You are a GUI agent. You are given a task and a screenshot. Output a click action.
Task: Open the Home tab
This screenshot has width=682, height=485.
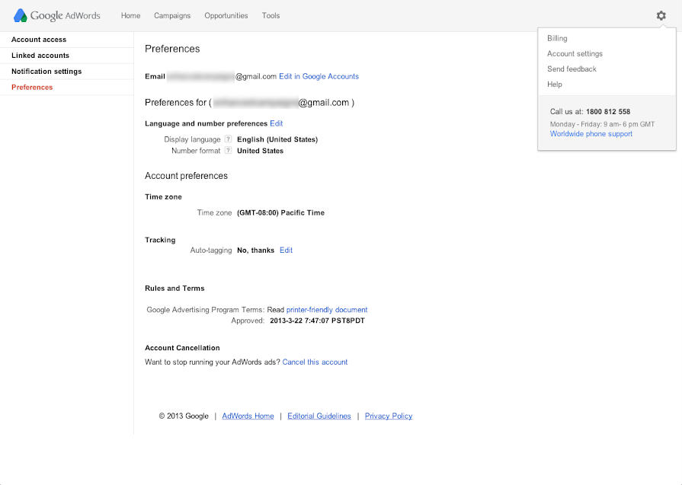(130, 16)
